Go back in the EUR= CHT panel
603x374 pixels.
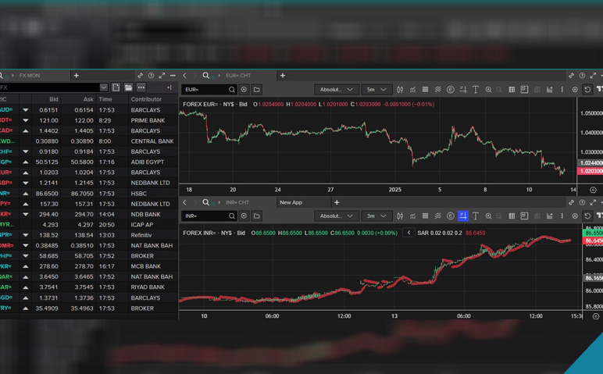[185, 75]
